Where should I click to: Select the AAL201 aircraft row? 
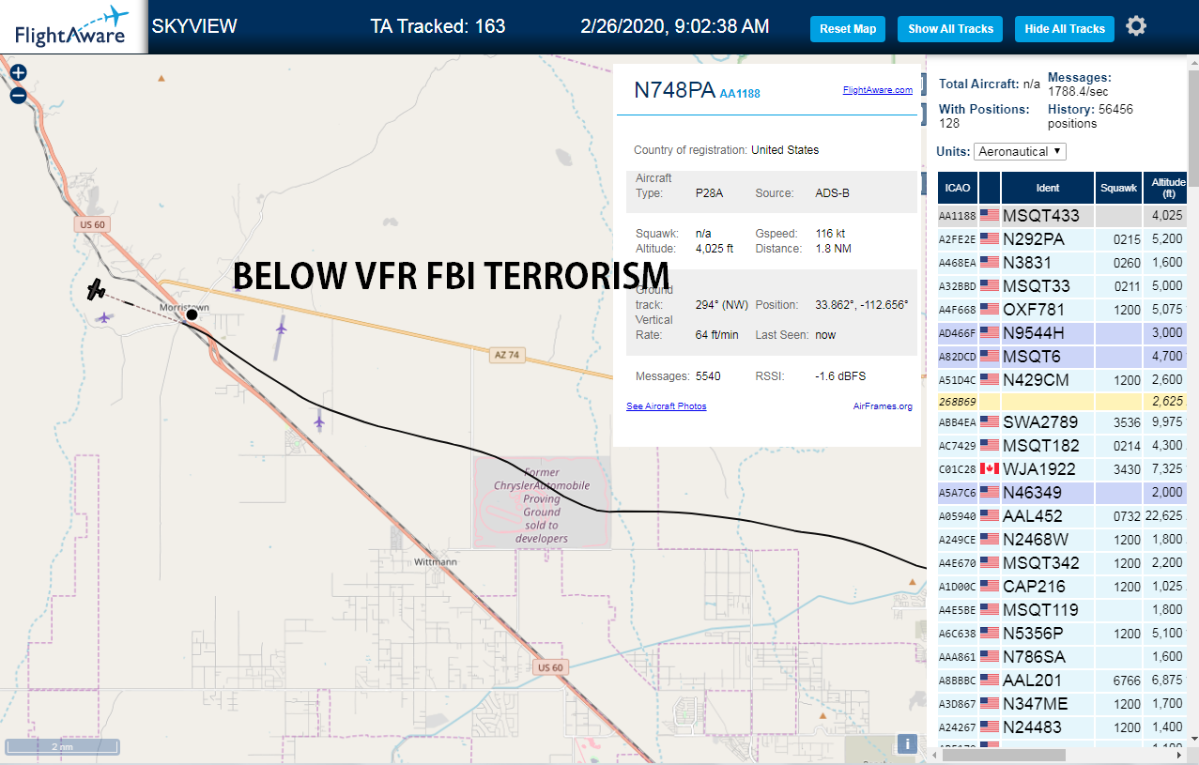1063,681
